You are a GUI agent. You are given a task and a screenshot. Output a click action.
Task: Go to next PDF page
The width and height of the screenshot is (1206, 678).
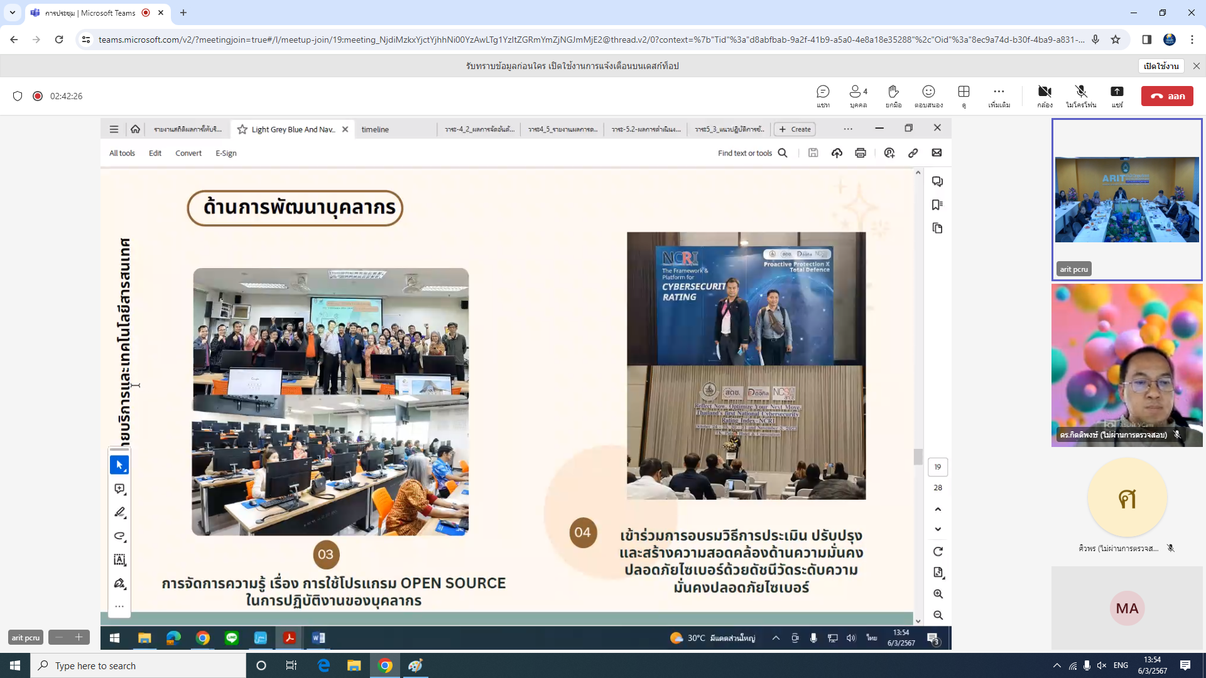937,529
